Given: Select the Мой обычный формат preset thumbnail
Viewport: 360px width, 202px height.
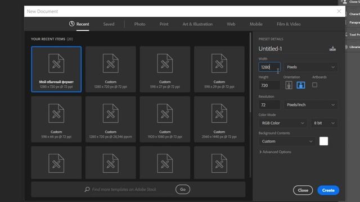Looking at the screenshot, I should [x=56, y=69].
